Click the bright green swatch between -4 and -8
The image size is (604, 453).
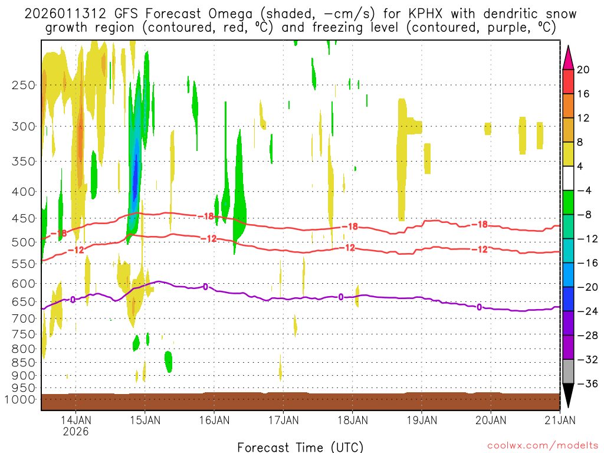568,203
